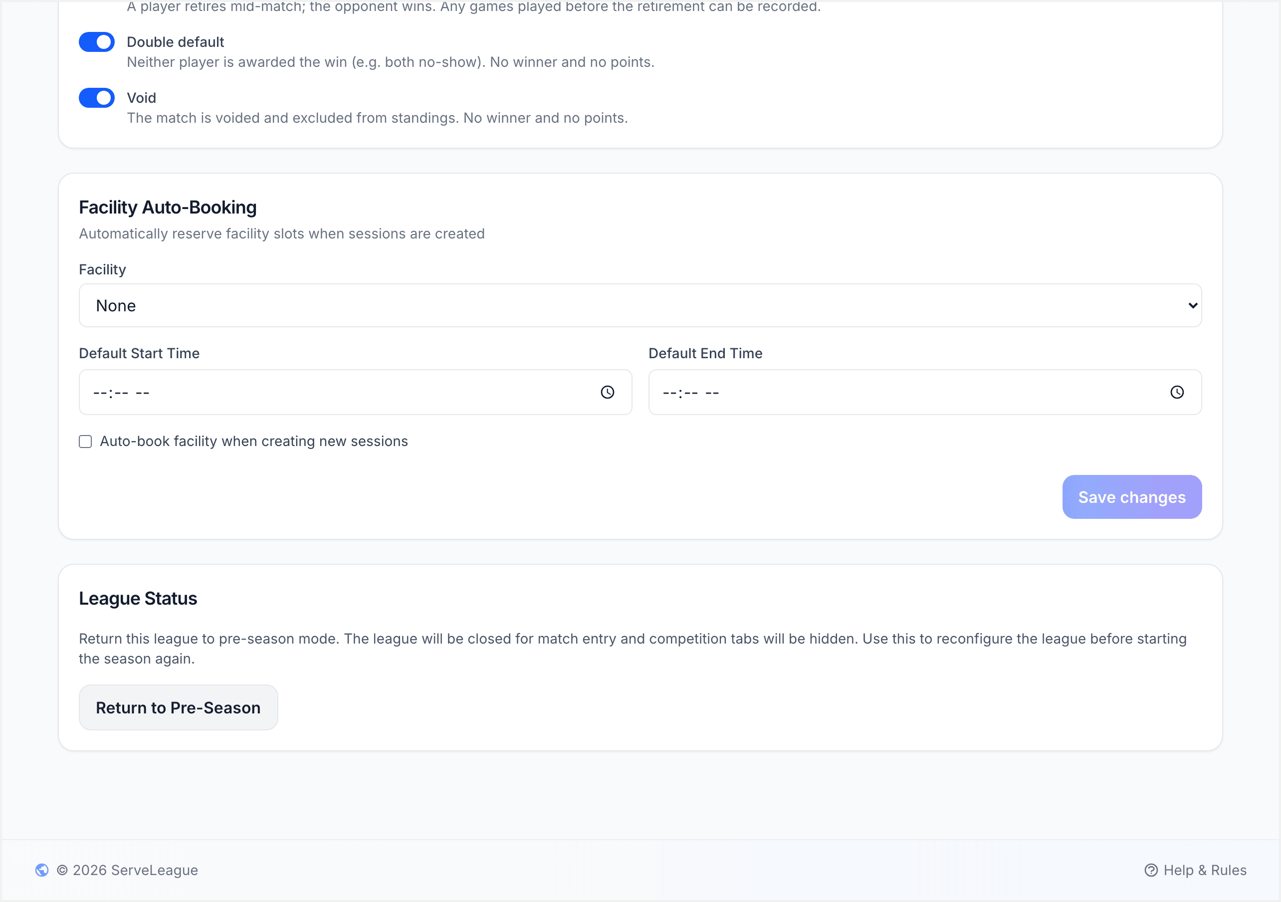This screenshot has height=902, width=1281.
Task: Click the © 2026 ServeLeague footer text
Action: tap(128, 870)
